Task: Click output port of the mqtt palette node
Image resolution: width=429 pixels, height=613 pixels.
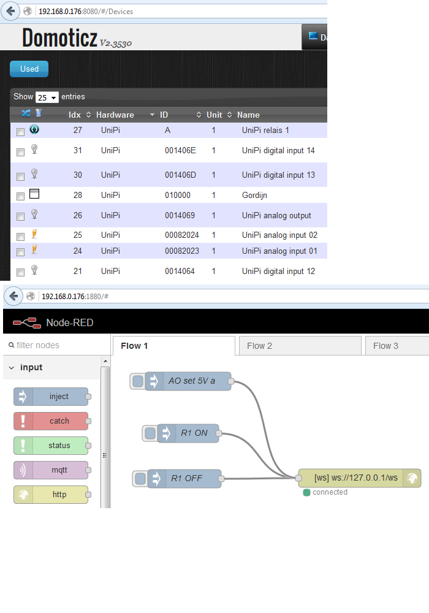Action: point(88,470)
